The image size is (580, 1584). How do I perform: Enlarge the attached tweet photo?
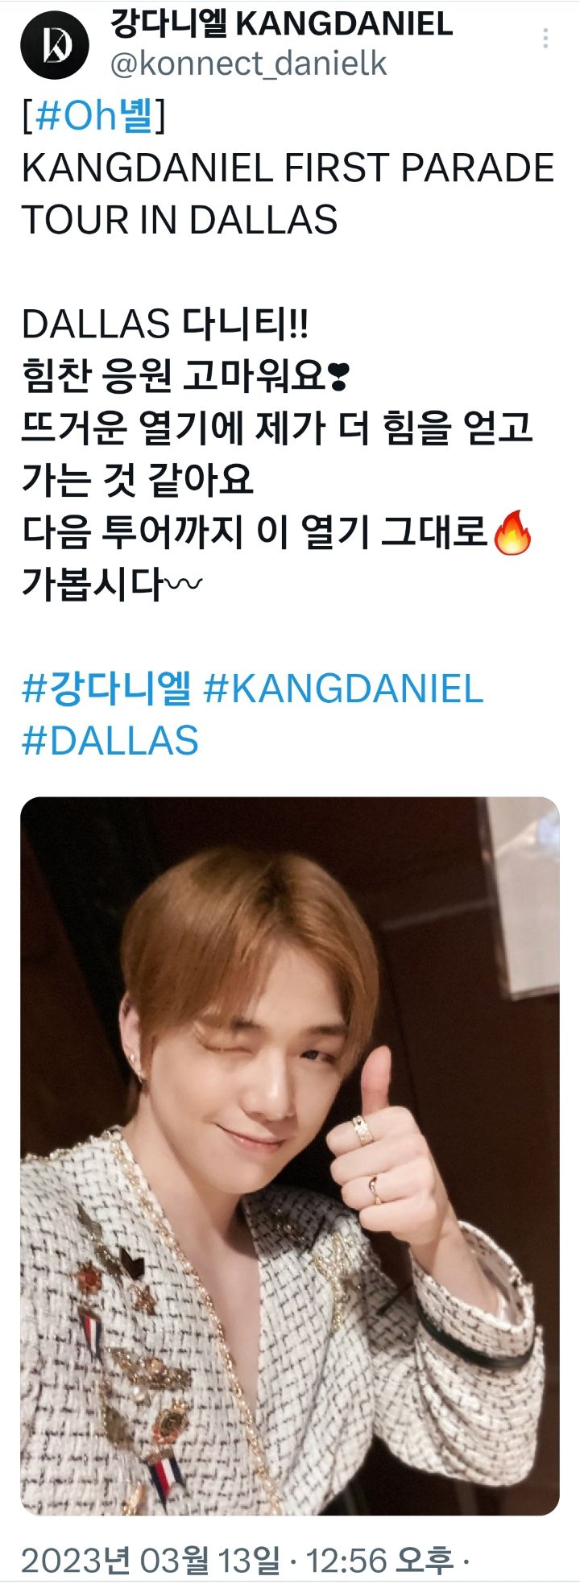tap(290, 1156)
